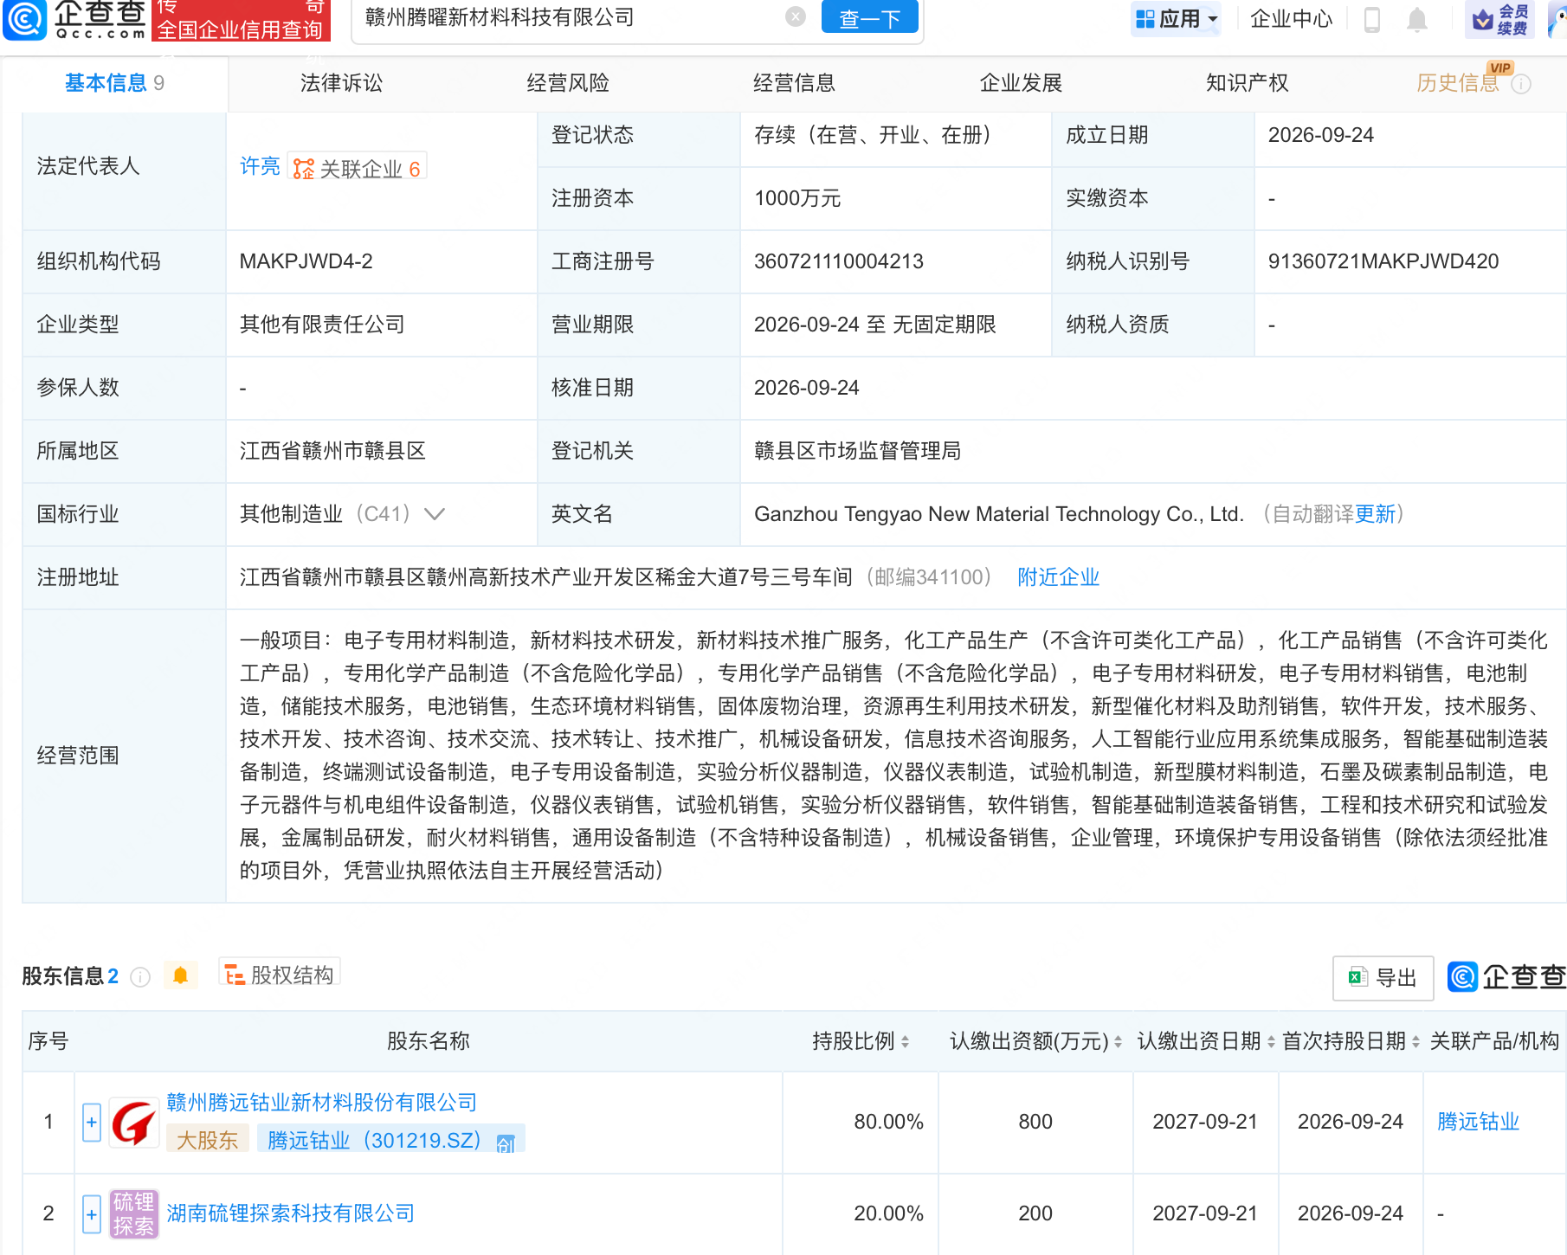Open 历史信息 VIP tab
This screenshot has height=1255, width=1567.
[x=1458, y=83]
